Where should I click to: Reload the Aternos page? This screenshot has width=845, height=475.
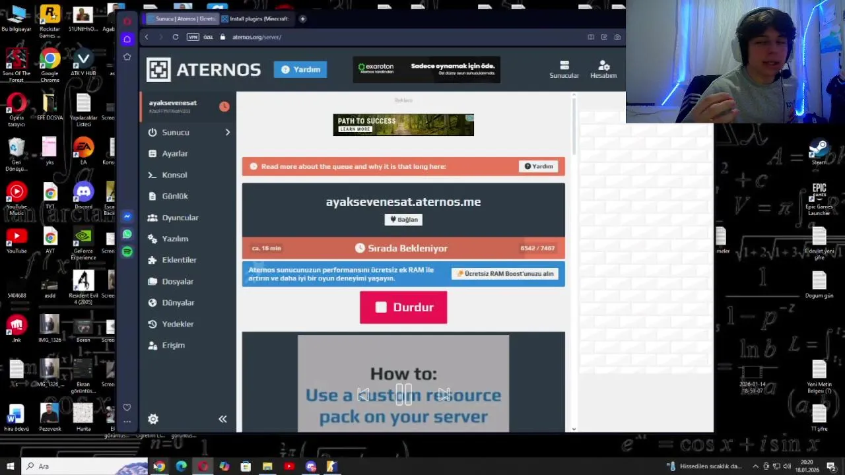pos(176,37)
